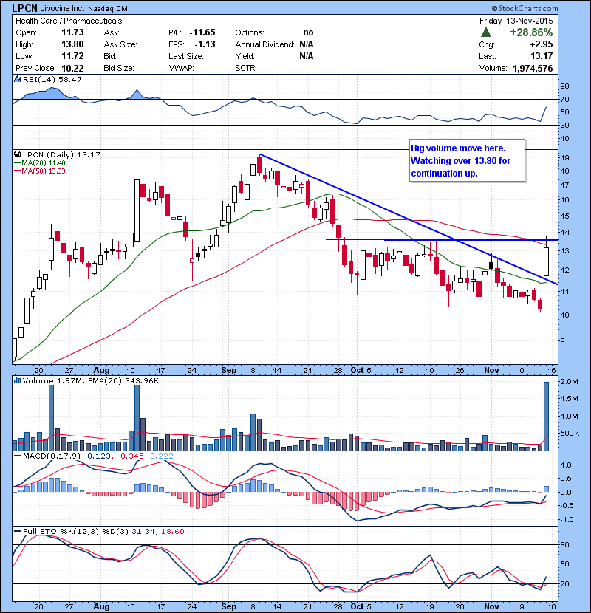
Task: Click the 'Big volume move here.' annotation box
Action: click(x=467, y=161)
